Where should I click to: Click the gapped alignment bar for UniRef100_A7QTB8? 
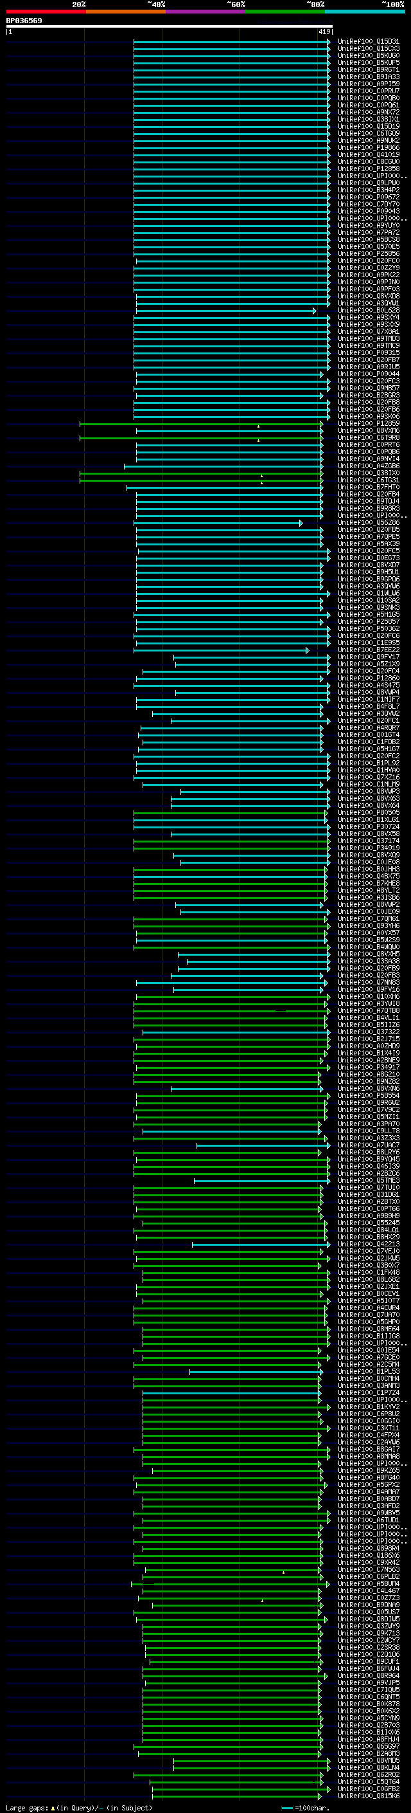[232, 1010]
